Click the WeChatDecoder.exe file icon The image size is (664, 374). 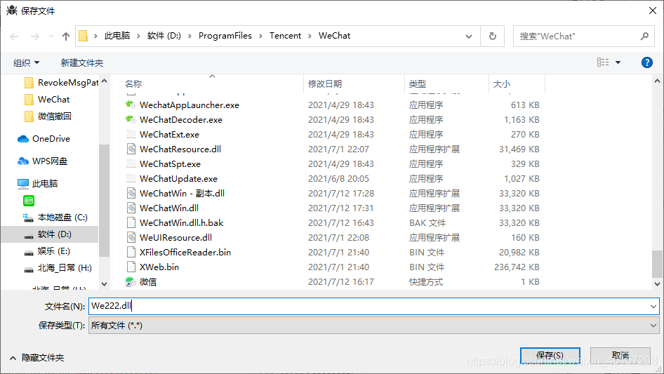[x=131, y=119]
